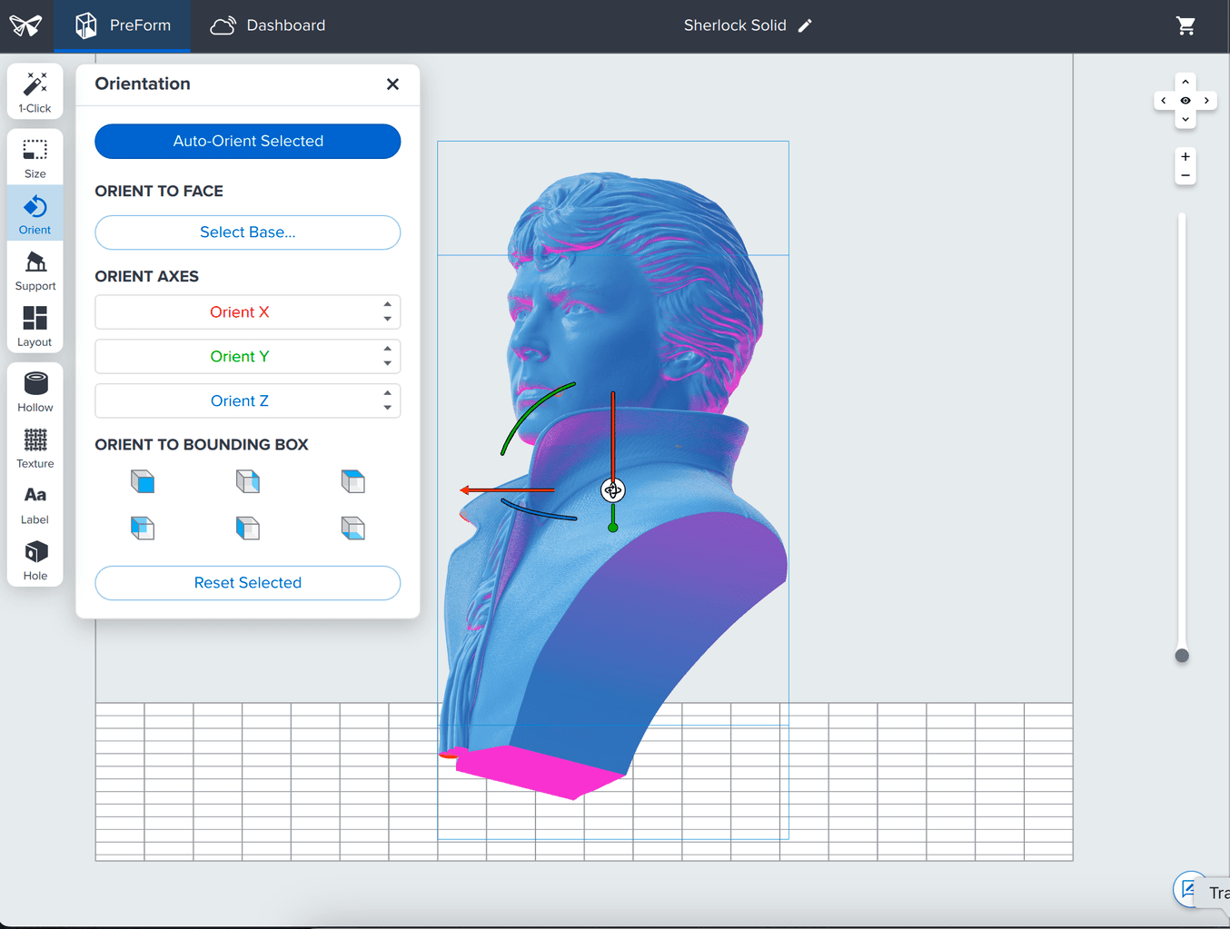This screenshot has width=1230, height=929.
Task: Click Select Base... button
Action: click(x=248, y=232)
